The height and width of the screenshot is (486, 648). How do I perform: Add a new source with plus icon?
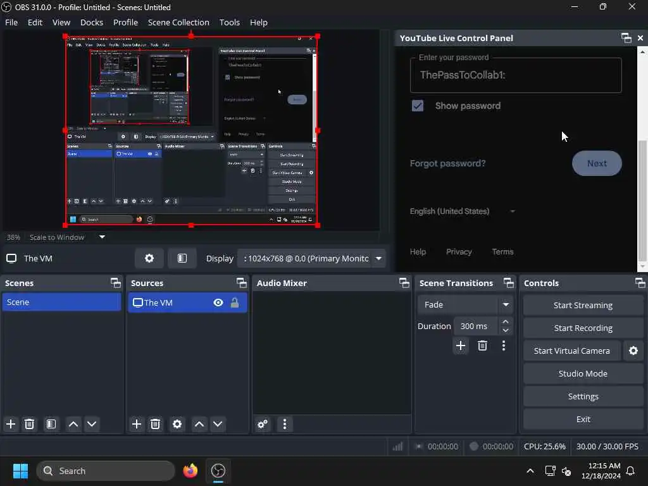[137, 424]
